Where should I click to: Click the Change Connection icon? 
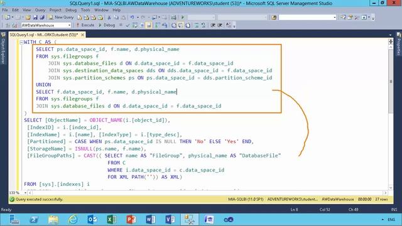click(14, 25)
